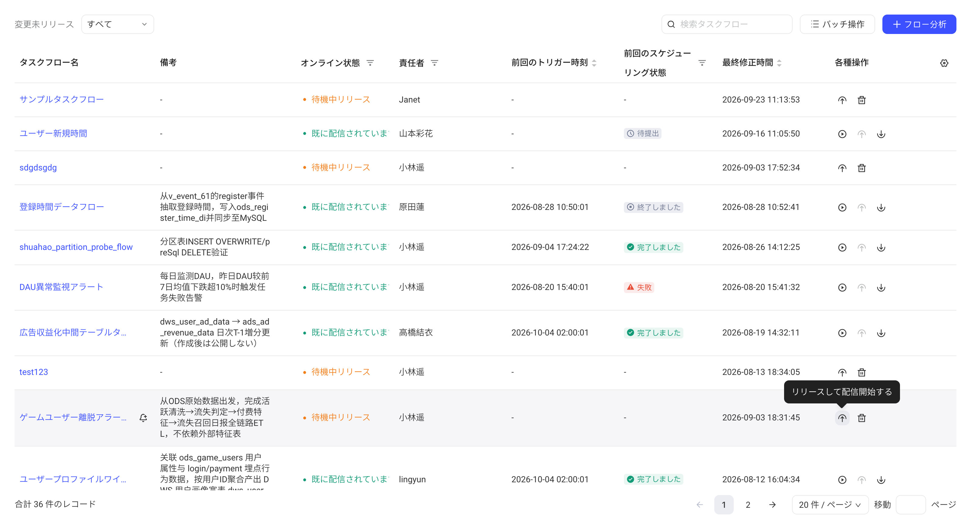Viewport: 971px width, 529px height.
Task: Go to next page arrow
Action: [772, 504]
